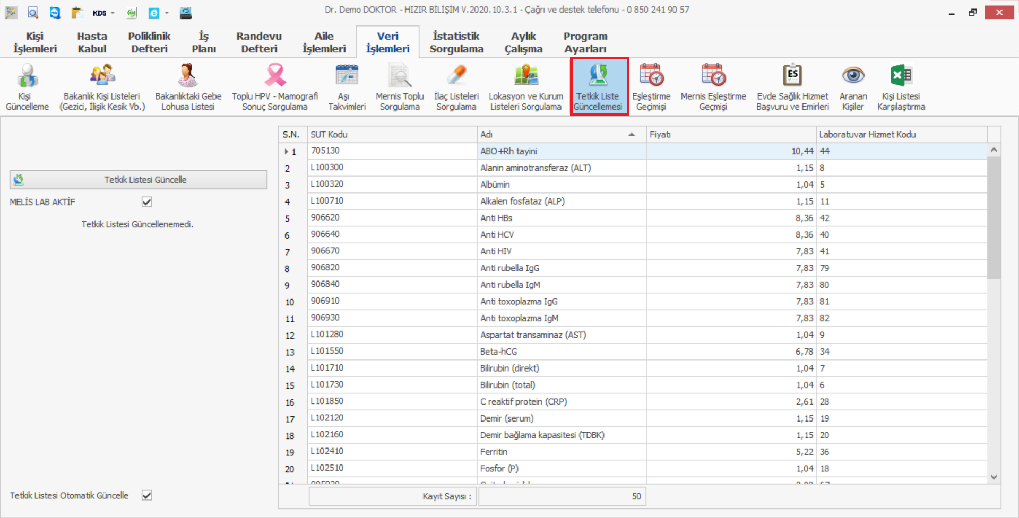Sort by Fiyatı column header
The width and height of the screenshot is (1019, 518).
[731, 135]
